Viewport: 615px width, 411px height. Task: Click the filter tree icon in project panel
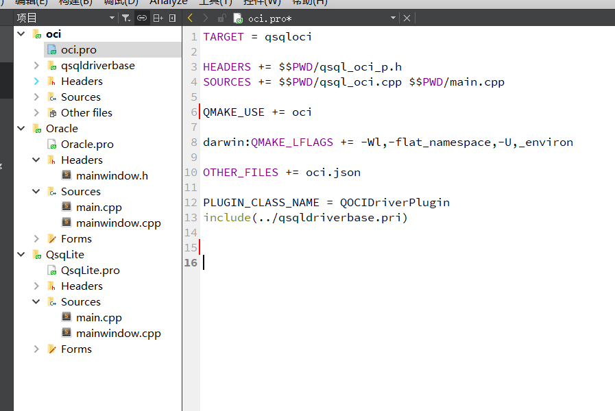click(x=126, y=18)
